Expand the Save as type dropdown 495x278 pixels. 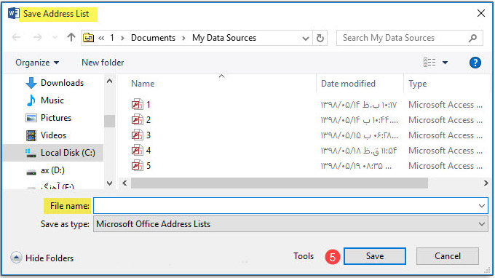tap(290, 224)
